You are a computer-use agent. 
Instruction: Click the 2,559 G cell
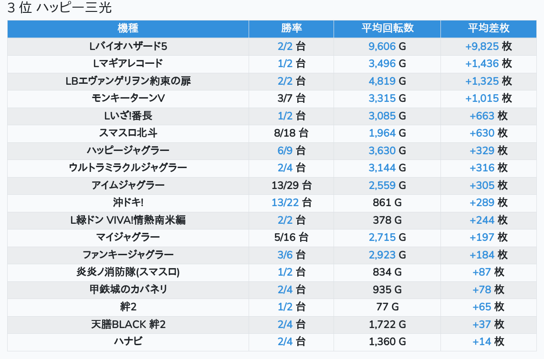(x=387, y=186)
